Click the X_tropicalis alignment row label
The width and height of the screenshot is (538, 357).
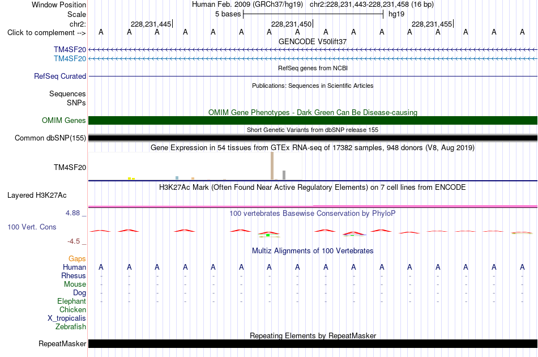(x=67, y=318)
